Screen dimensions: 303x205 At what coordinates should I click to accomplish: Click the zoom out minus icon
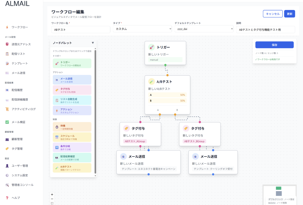click(x=52, y=199)
